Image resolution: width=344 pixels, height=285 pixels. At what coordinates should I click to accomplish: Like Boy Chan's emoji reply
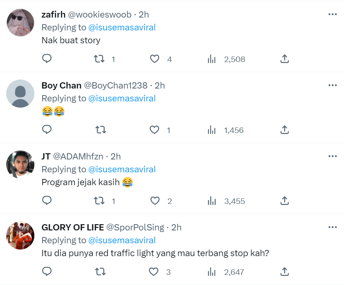pos(155,130)
